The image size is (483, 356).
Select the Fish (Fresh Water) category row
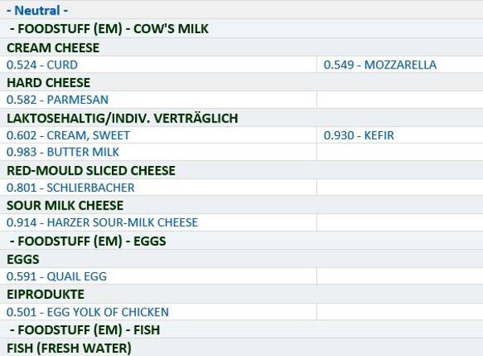coord(69,348)
